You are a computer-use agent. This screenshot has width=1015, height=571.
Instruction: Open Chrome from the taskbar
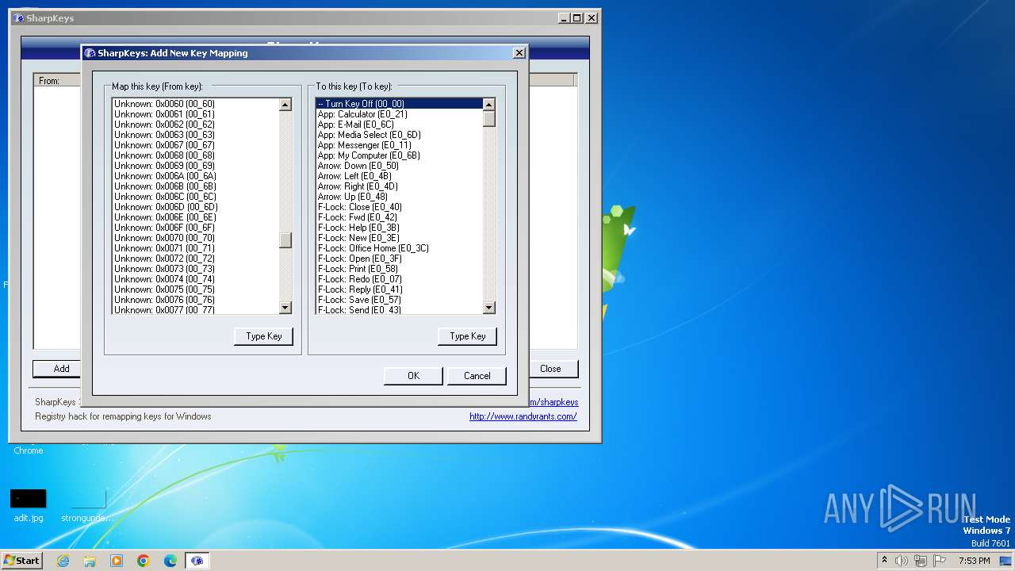(144, 561)
